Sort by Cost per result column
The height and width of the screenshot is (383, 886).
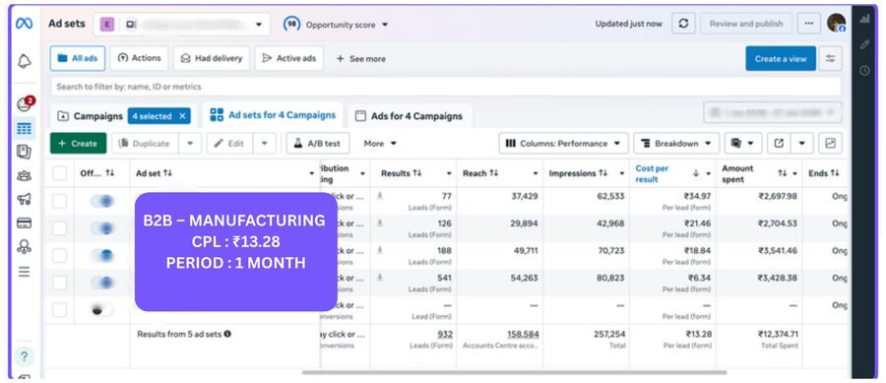point(652,173)
